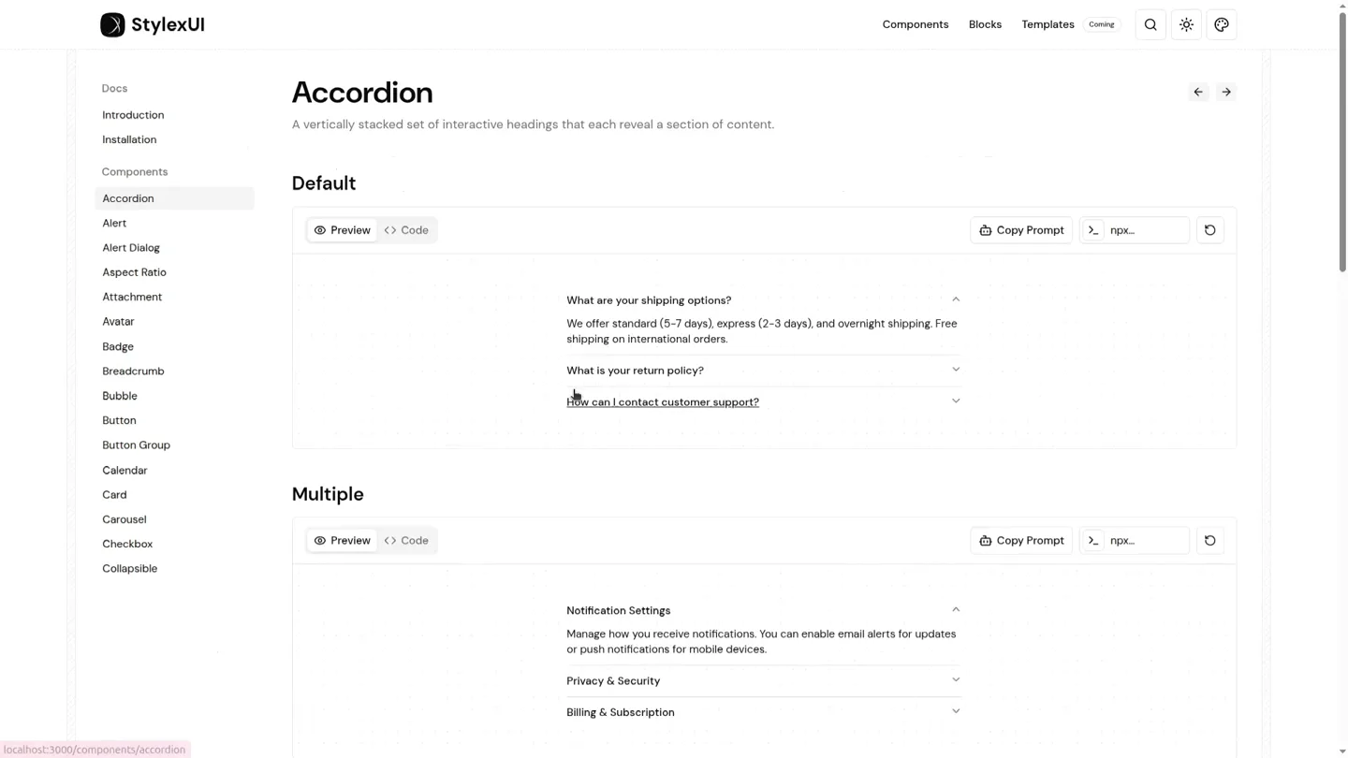Go to next page arrow

1226,92
